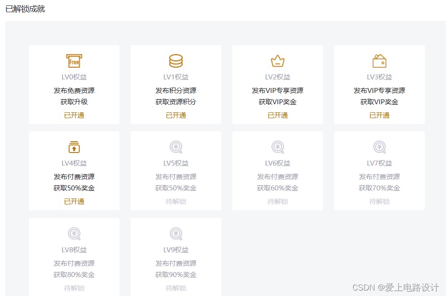This screenshot has height=296, width=446.
Task: Click the stacked coins icon for LV1
Action: tap(176, 61)
